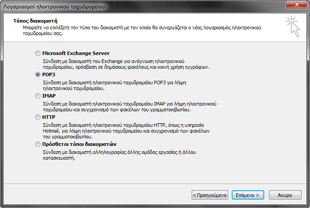
Task: Choose the IMAP radio button circle
Action: (x=37, y=96)
